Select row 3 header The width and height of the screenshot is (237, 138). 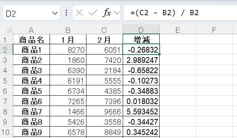(x=6, y=60)
